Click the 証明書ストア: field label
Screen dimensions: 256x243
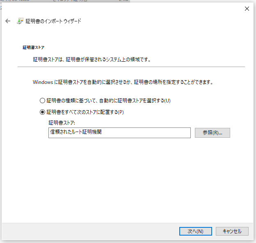pos(62,123)
